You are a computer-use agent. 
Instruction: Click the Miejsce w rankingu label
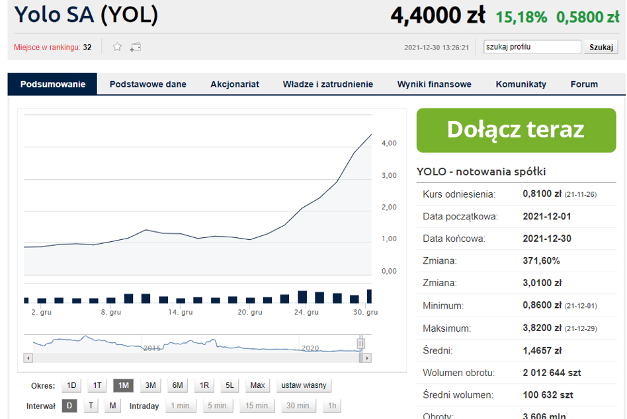coord(47,47)
